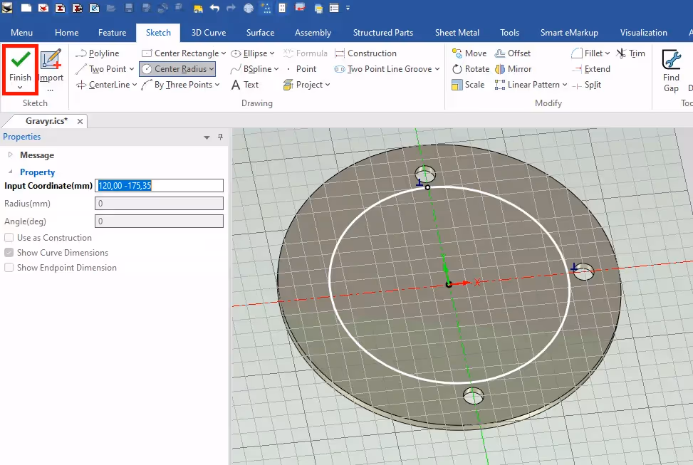This screenshot has width=693, height=465.
Task: Open the Sheet Metal tab
Action: point(456,33)
